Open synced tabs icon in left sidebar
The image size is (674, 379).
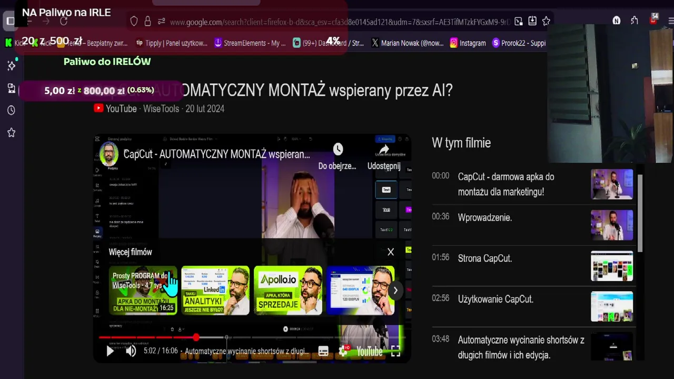point(11,88)
